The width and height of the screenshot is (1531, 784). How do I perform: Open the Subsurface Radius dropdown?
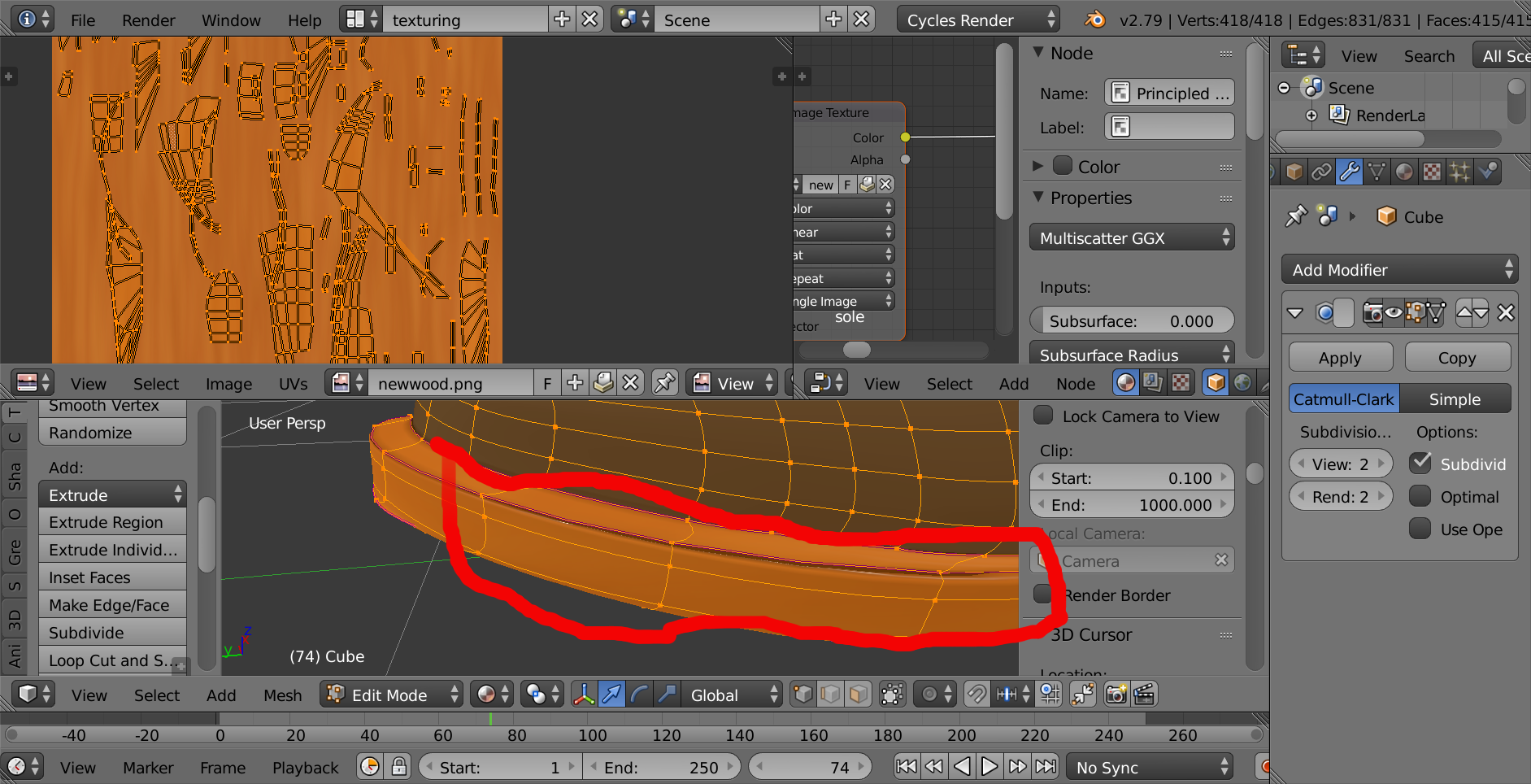1132,355
